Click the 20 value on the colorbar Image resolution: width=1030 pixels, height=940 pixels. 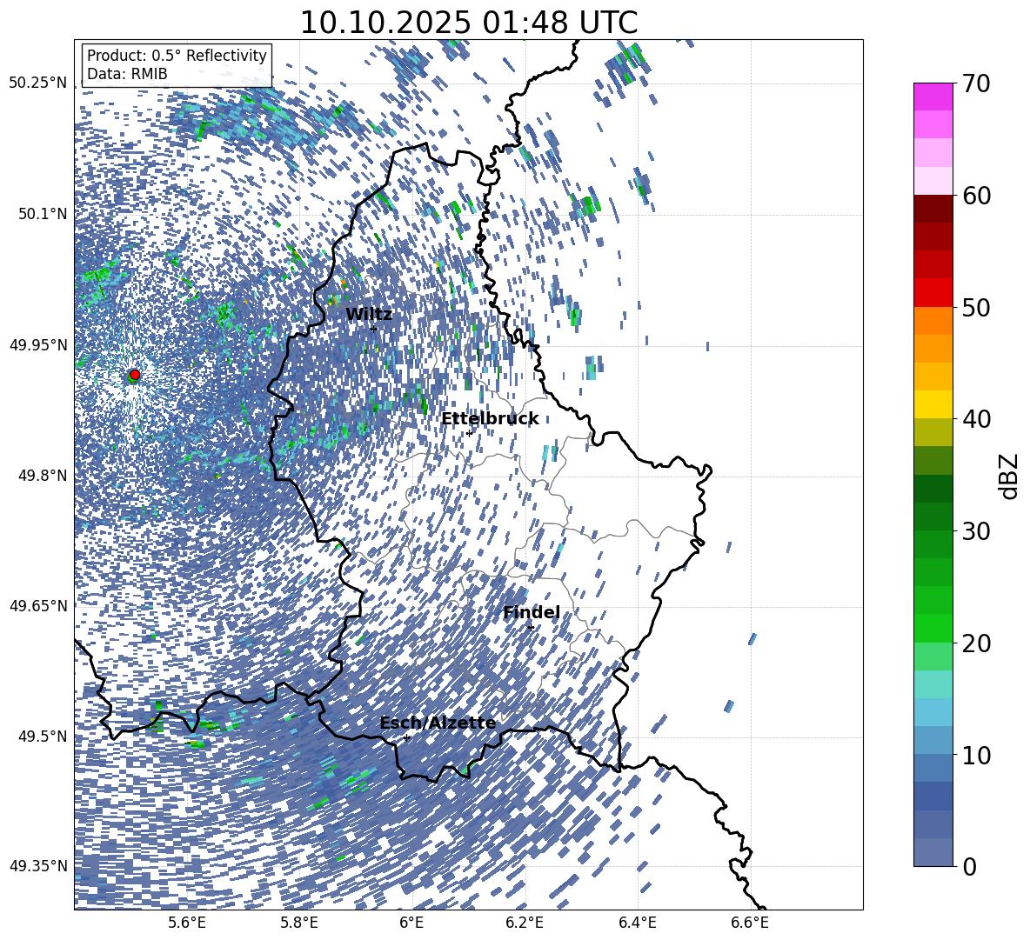point(976,643)
